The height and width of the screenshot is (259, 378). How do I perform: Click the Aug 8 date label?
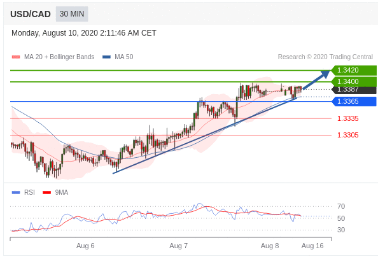coord(270,246)
